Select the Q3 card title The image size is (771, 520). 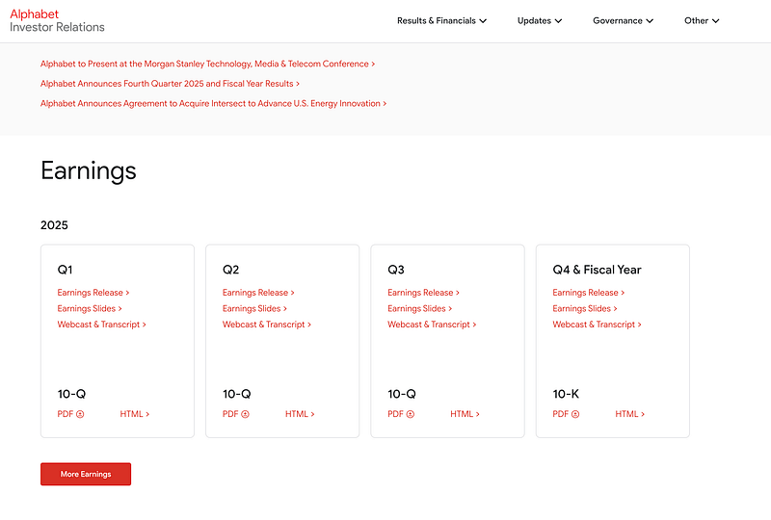pos(396,270)
